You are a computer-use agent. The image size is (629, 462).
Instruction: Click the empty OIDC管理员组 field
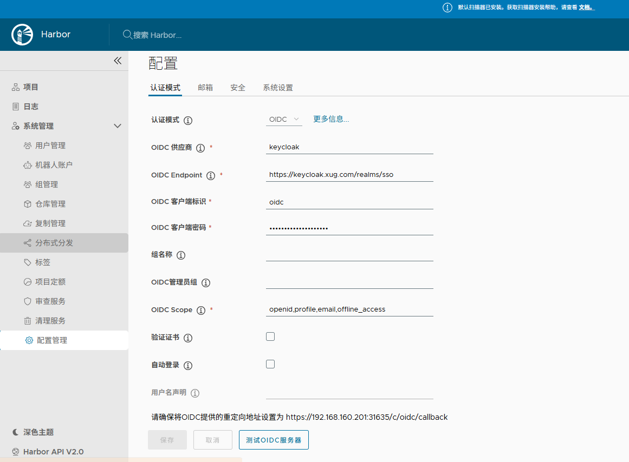pyautogui.click(x=349, y=282)
